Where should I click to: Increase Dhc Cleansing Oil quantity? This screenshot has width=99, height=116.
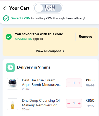79,103
